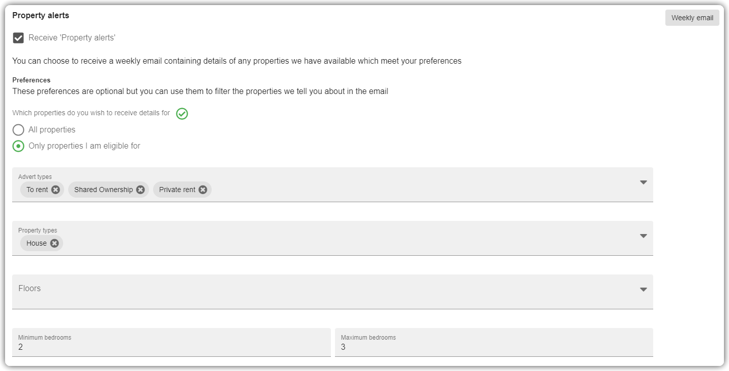Remove the 'To rent' chip
Screen dimensions: 729x371
(56, 190)
